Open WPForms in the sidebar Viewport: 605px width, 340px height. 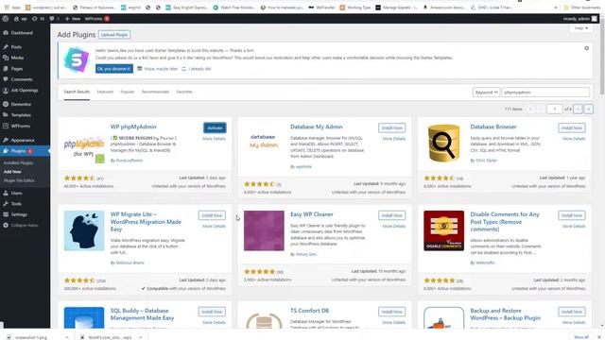click(20, 126)
